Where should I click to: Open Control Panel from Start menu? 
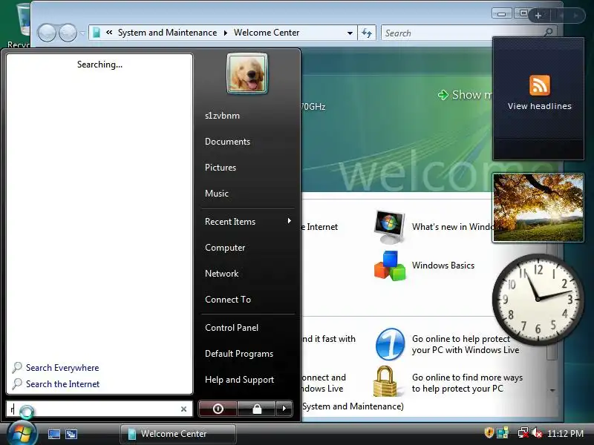(232, 328)
